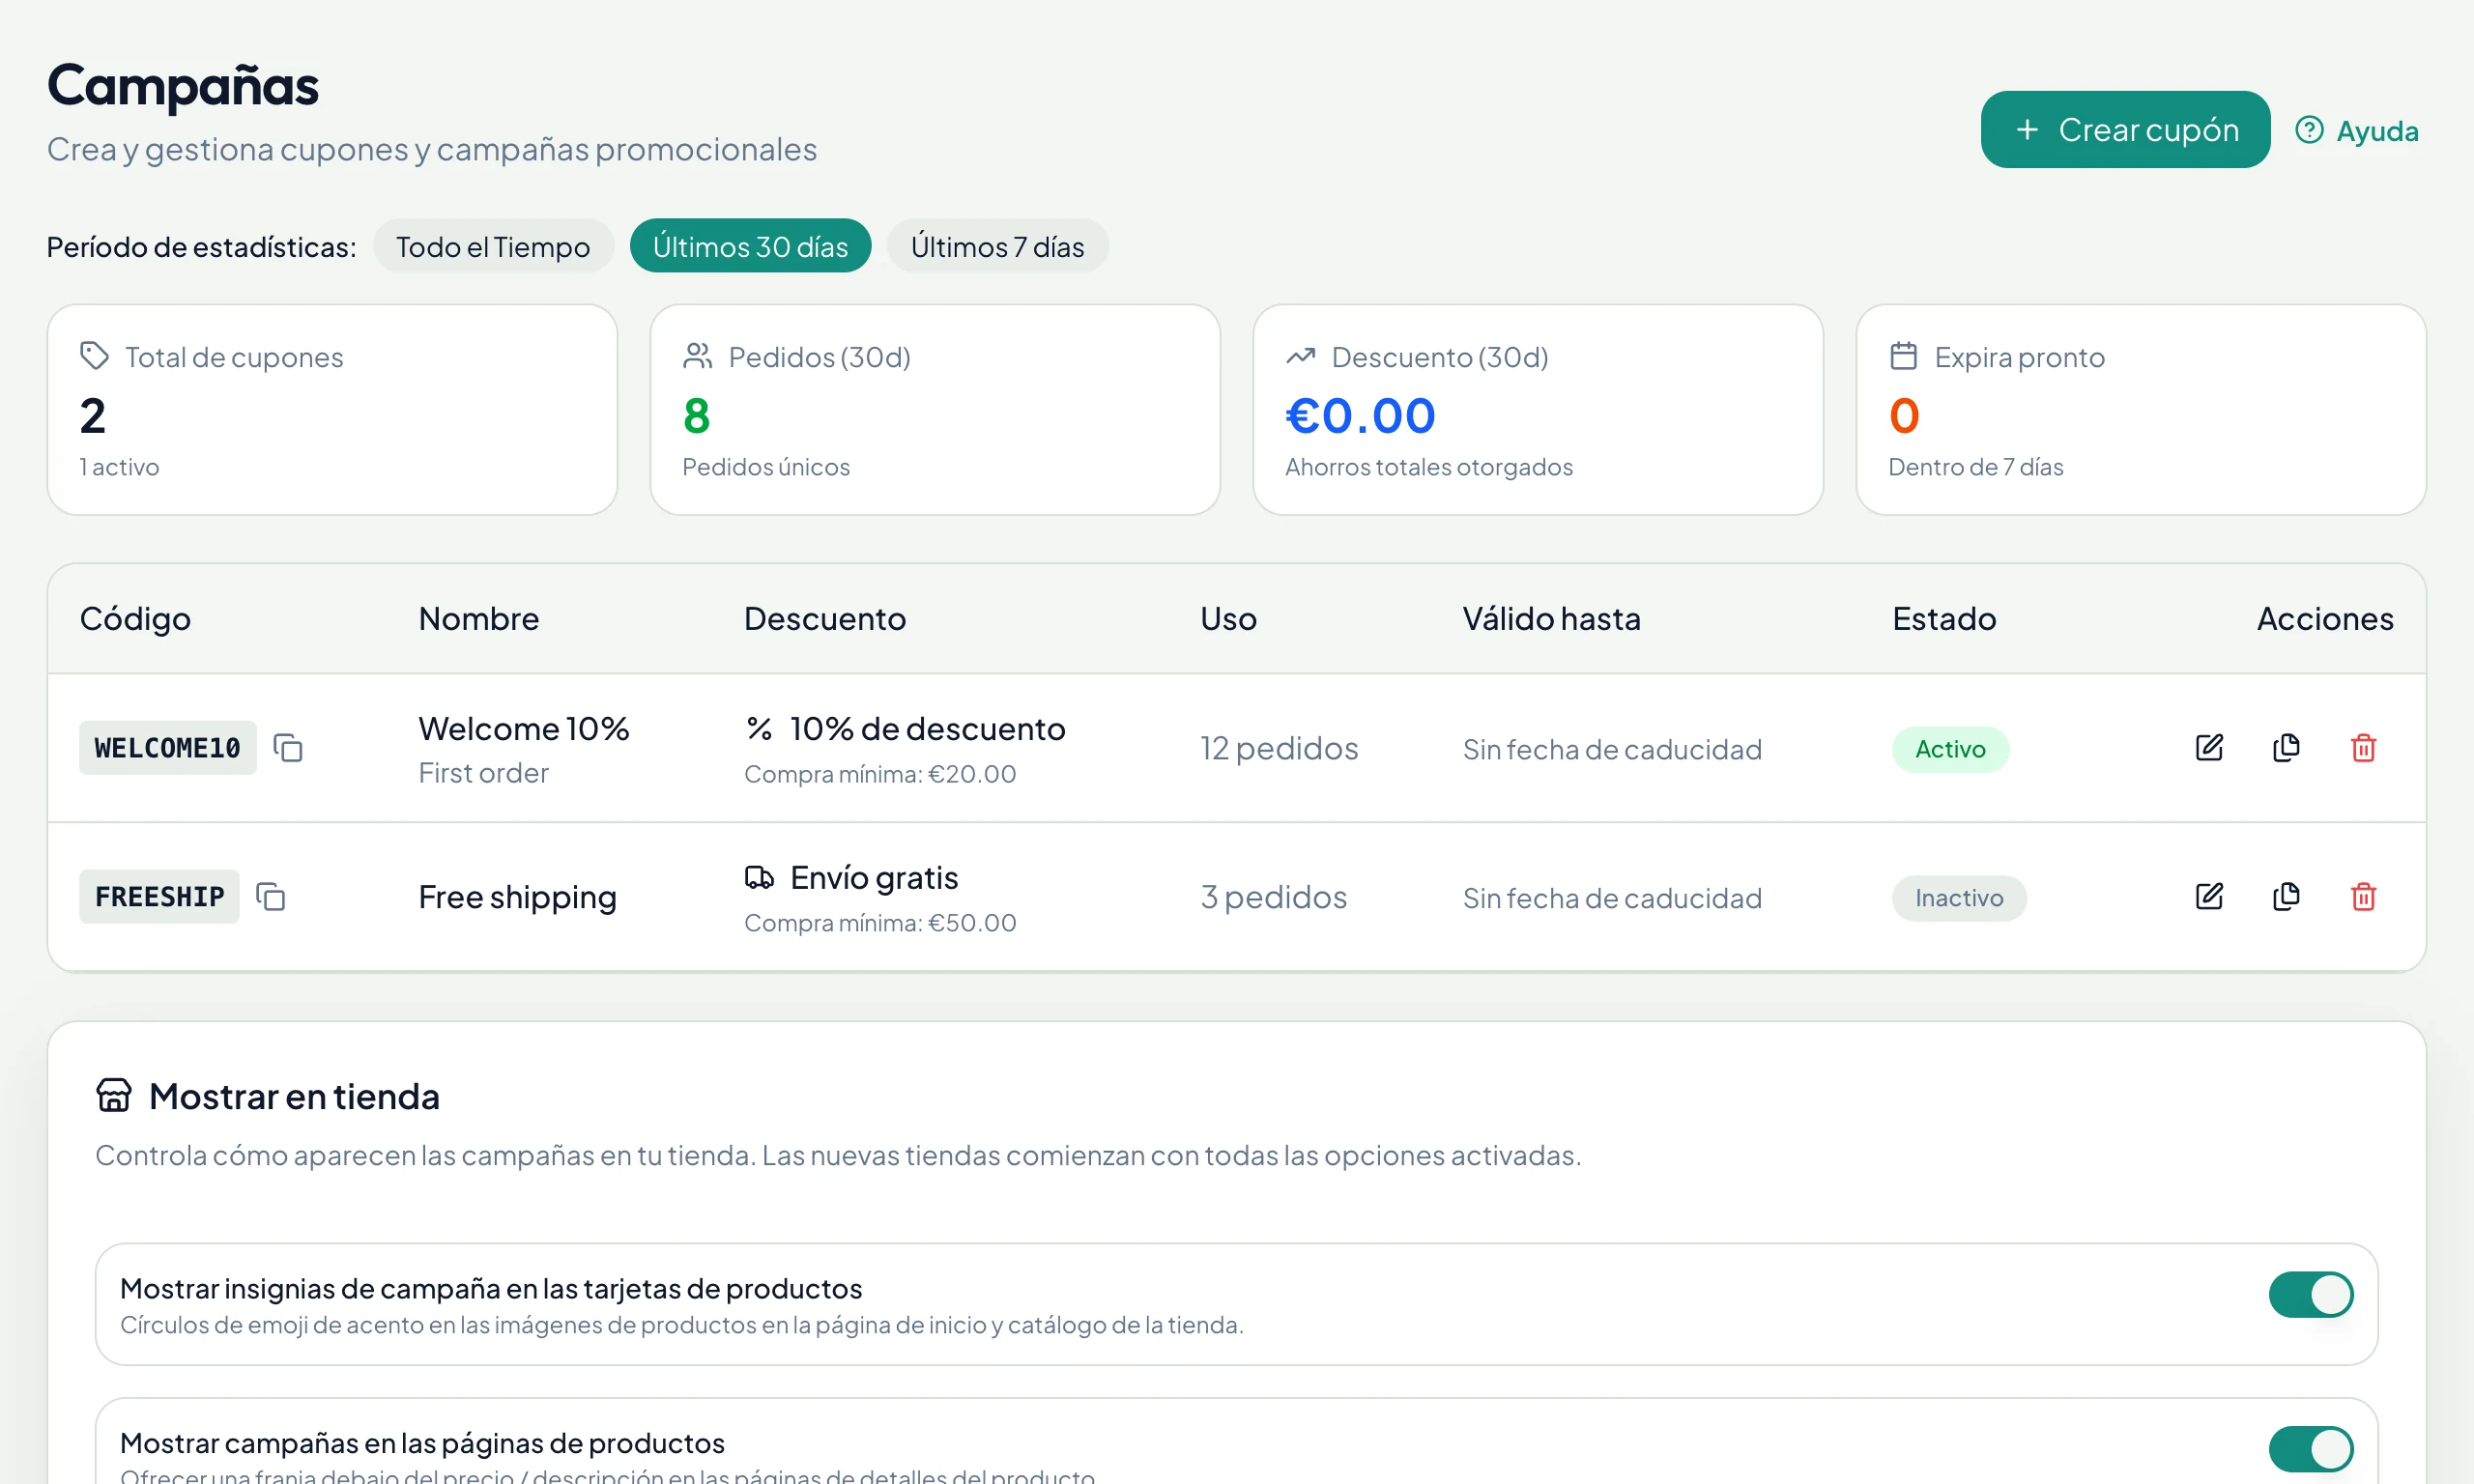Click the 12 pedidos usage cell
Image resolution: width=2474 pixels, height=1484 pixels.
coord(1279,748)
